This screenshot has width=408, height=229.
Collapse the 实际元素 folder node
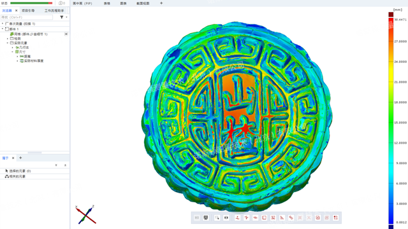tap(8, 43)
